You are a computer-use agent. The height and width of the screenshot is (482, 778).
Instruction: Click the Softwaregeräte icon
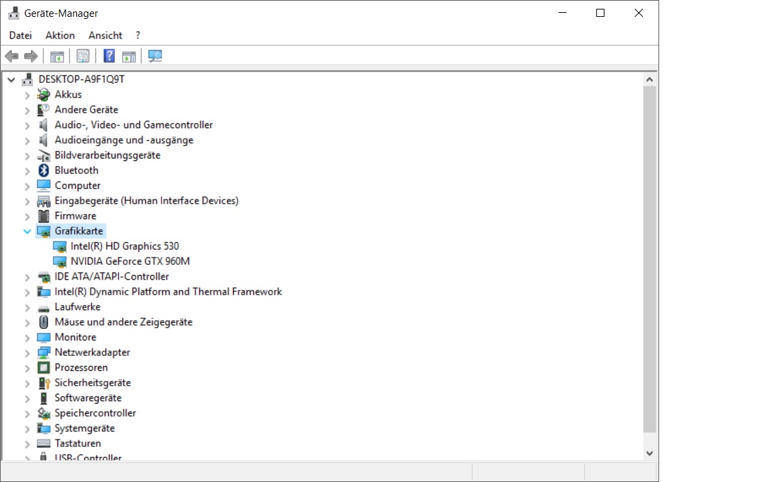coord(44,398)
